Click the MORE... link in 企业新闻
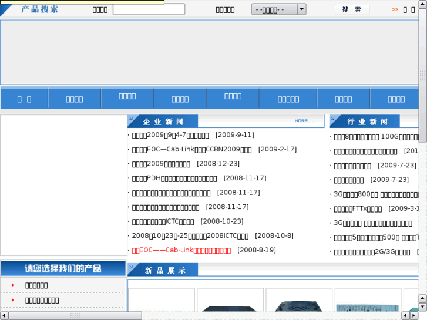The height and width of the screenshot is (320, 427). 304,121
